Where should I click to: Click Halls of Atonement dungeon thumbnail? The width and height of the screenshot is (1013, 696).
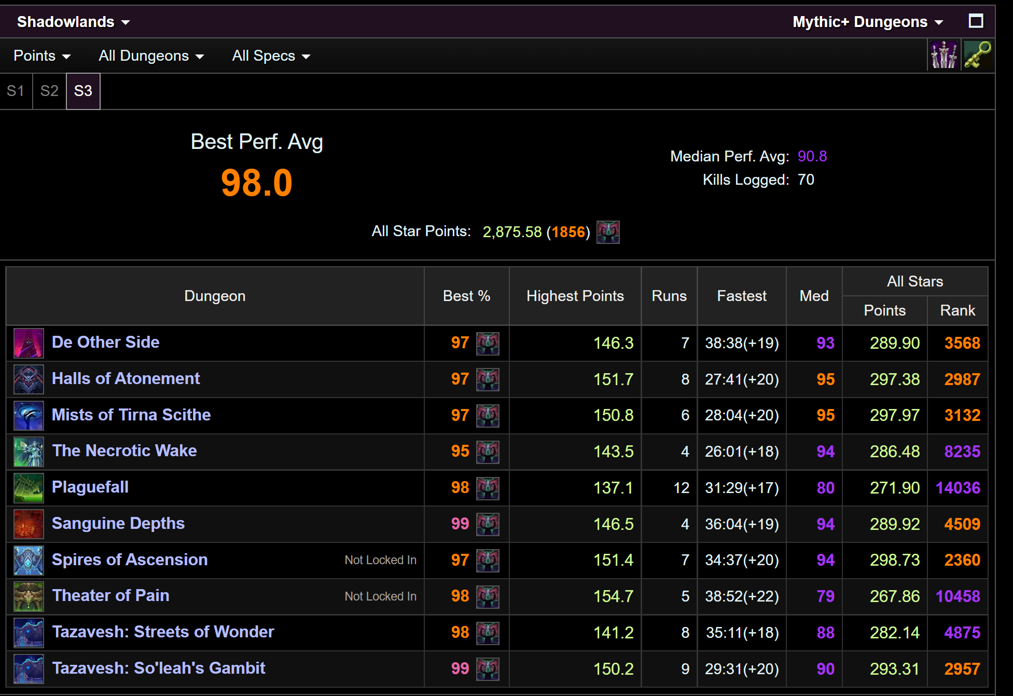tap(29, 379)
